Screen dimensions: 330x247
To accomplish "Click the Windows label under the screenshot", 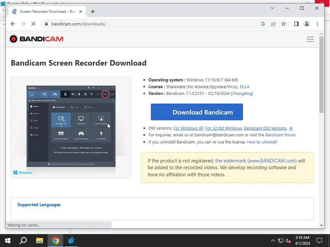I will point(23,173).
